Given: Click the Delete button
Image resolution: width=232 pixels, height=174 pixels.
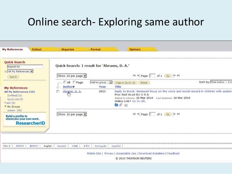Looking at the screenshot, I should pyautogui.click(x=144, y=82).
